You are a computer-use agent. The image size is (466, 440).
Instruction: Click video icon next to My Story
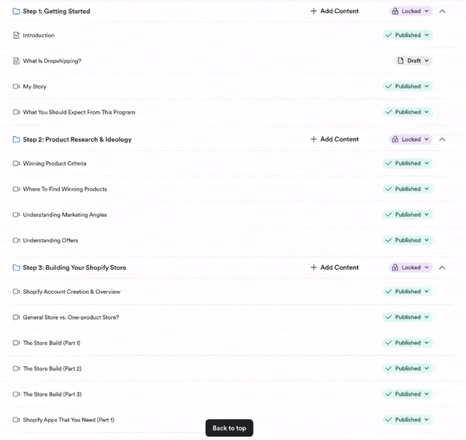[16, 87]
